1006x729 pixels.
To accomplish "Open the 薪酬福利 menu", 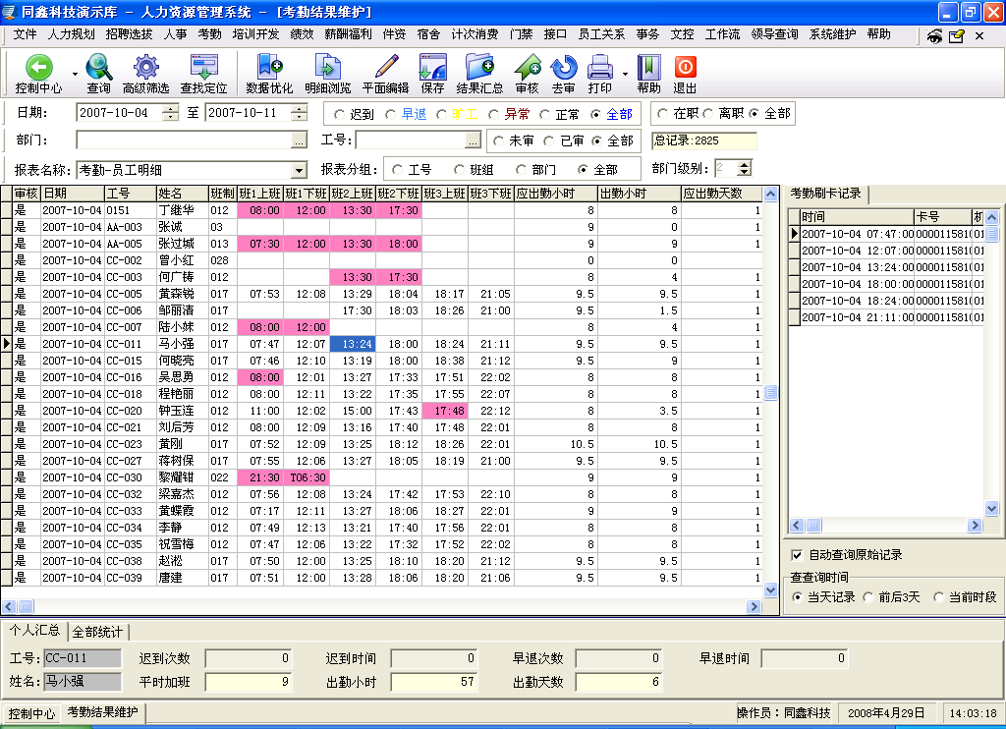I will click(x=348, y=33).
